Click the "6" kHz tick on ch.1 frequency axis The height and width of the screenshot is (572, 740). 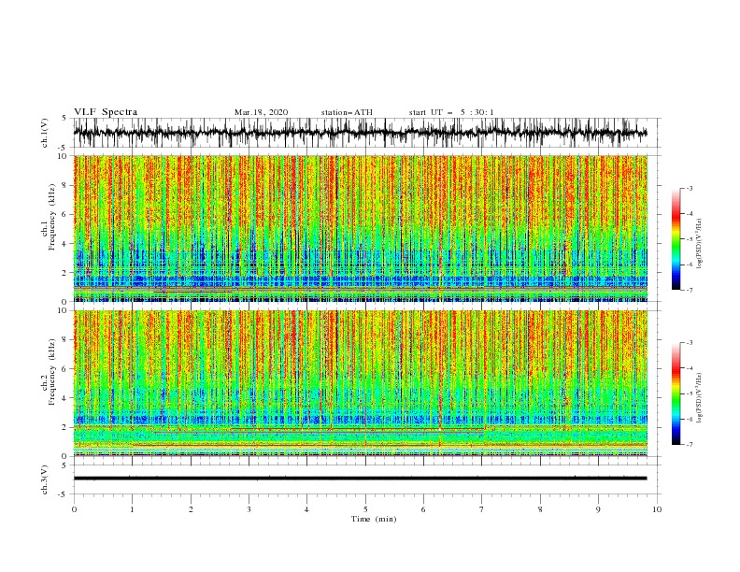65,214
